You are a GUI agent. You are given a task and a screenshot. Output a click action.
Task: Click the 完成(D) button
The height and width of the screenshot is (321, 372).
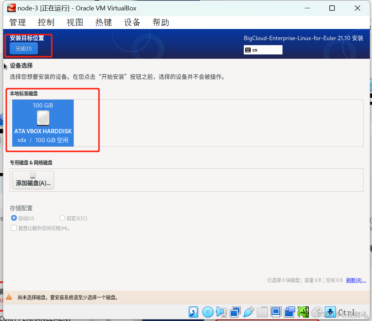(24, 48)
